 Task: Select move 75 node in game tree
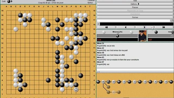tap(150, 82)
